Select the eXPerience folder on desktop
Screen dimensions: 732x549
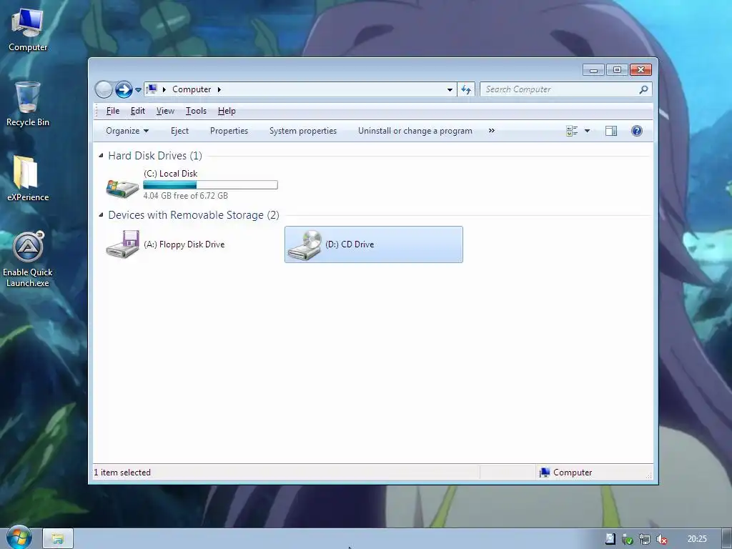(x=28, y=179)
